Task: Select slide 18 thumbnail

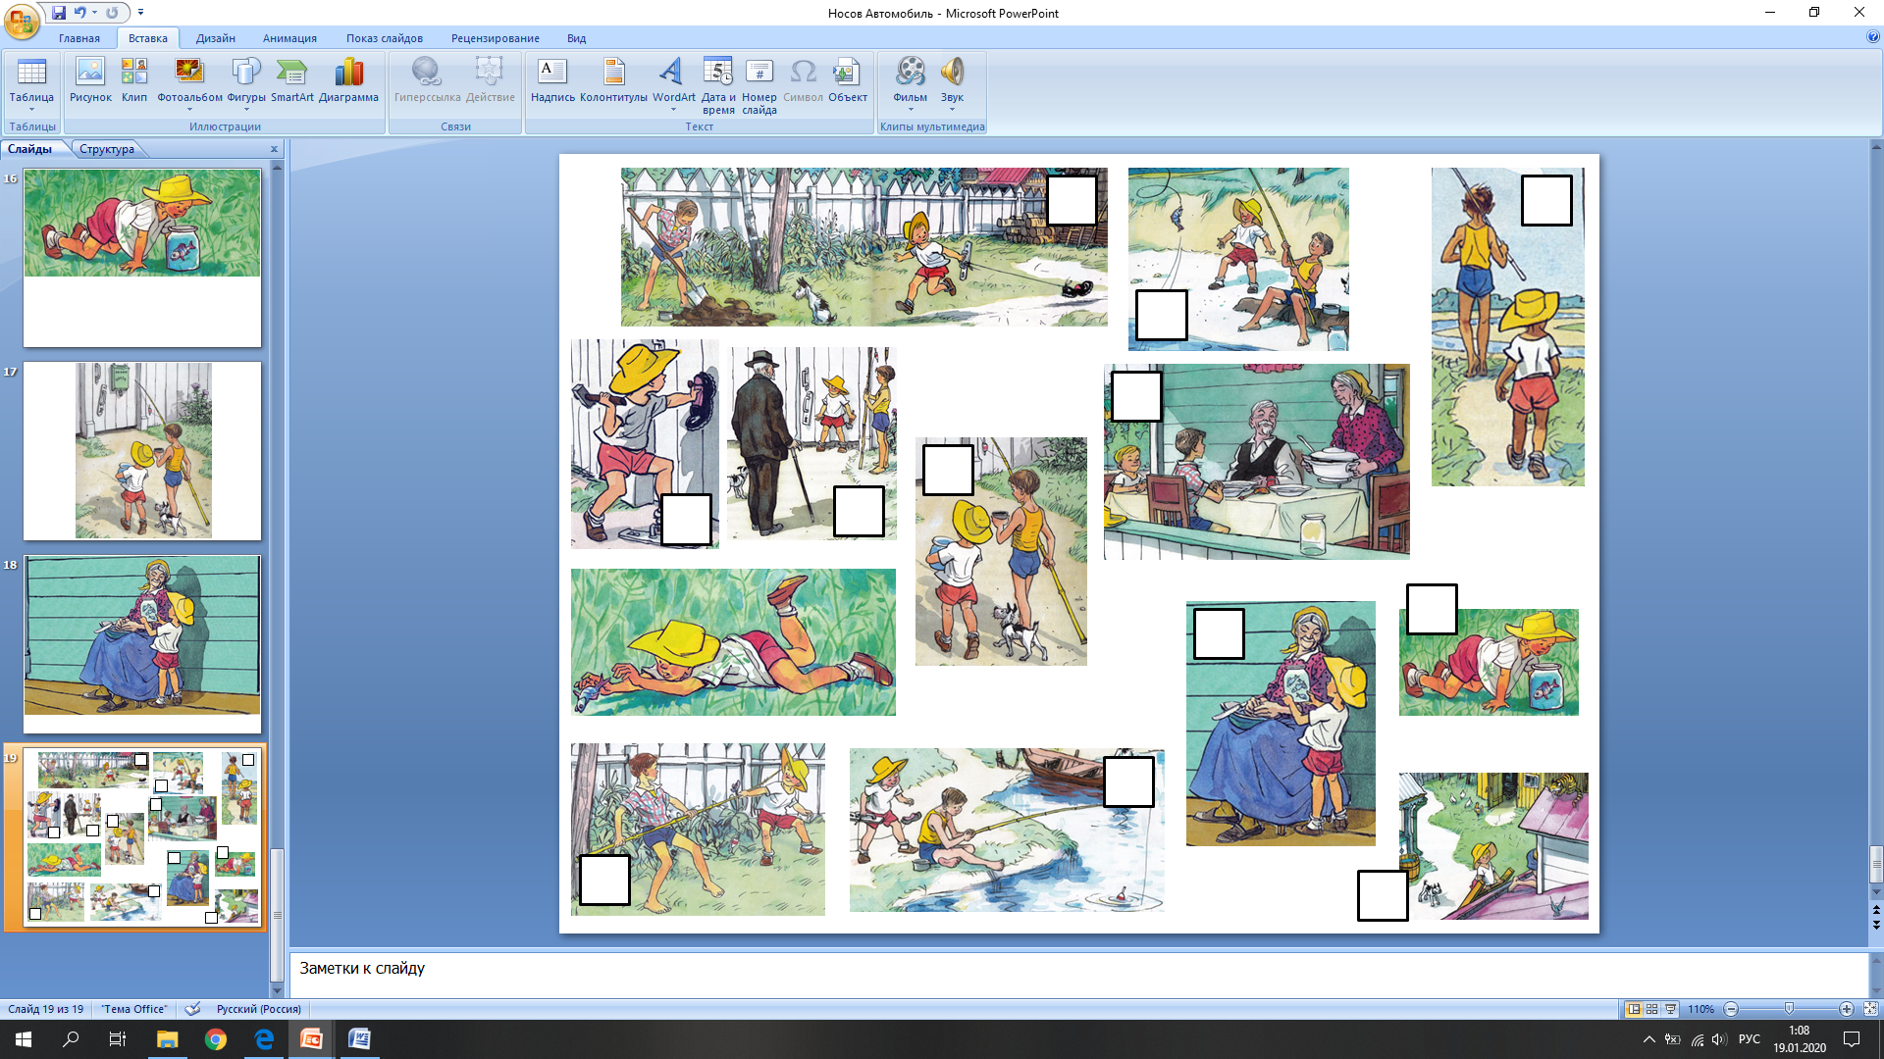Action: (x=142, y=644)
